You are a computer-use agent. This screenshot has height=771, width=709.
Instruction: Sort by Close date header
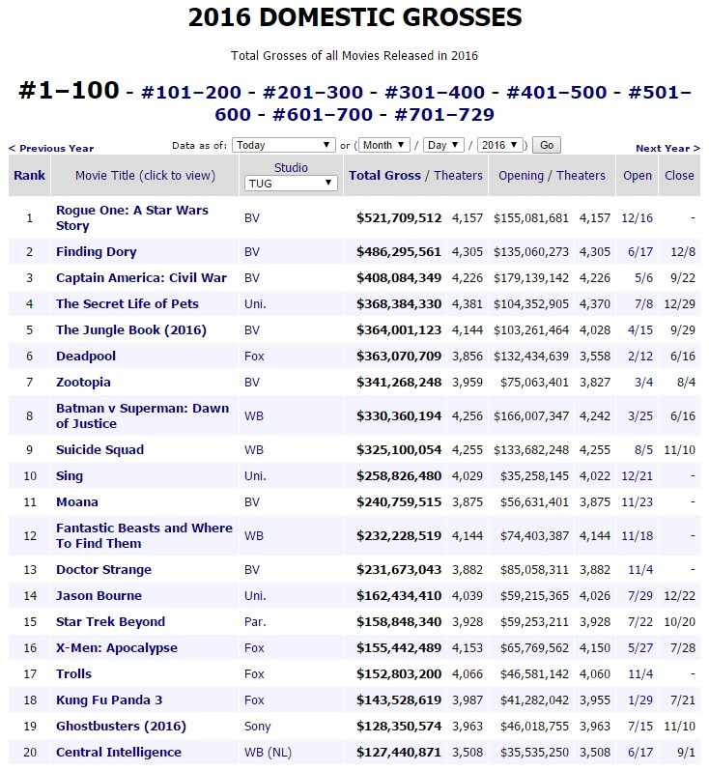[x=679, y=175]
